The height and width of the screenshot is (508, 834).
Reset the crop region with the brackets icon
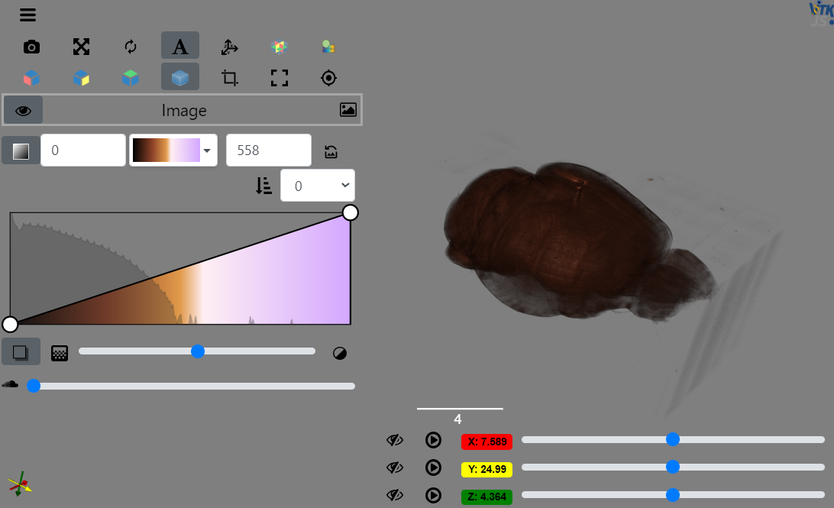coord(279,77)
